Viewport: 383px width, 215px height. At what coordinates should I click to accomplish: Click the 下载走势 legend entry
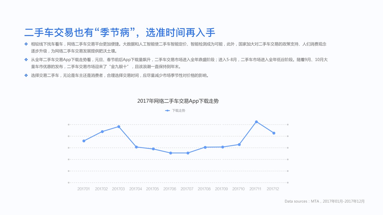click(x=175, y=110)
